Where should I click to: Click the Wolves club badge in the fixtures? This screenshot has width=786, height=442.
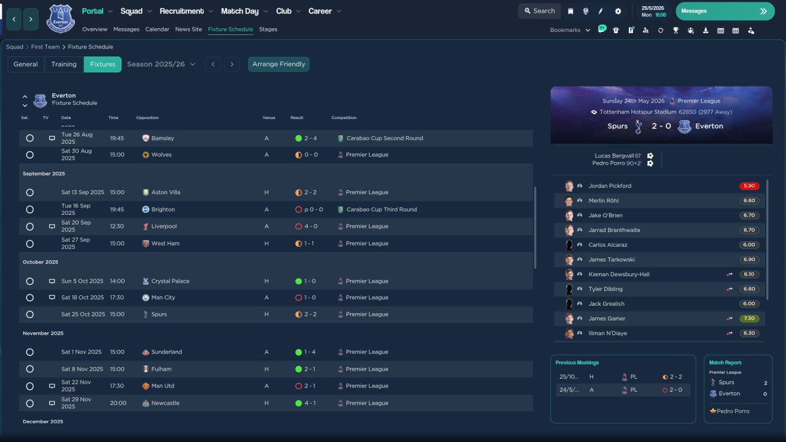point(146,155)
